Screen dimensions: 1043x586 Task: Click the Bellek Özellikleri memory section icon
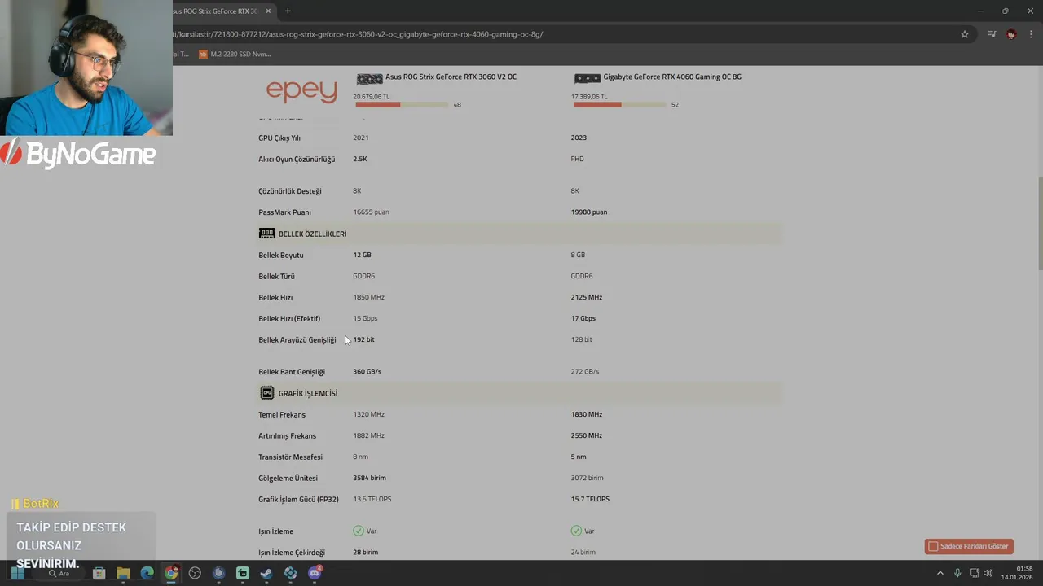click(266, 234)
